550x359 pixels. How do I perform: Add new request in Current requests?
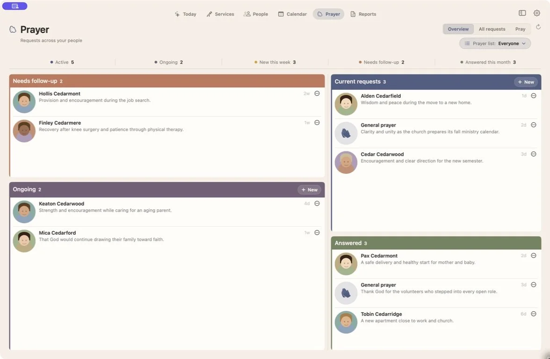click(x=526, y=82)
